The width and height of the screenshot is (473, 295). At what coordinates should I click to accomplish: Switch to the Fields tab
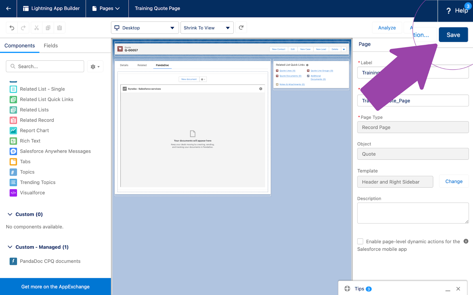tap(51, 46)
